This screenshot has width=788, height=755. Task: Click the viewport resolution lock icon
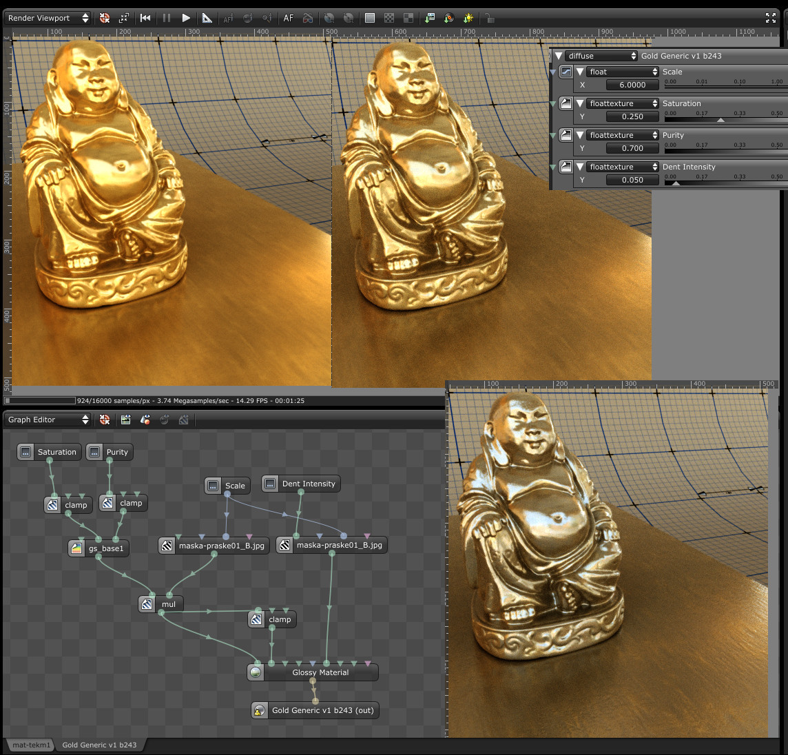(x=123, y=18)
